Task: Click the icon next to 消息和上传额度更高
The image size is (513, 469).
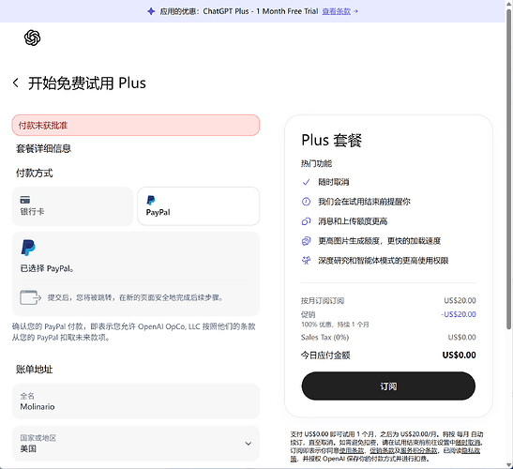Action: 306,221
